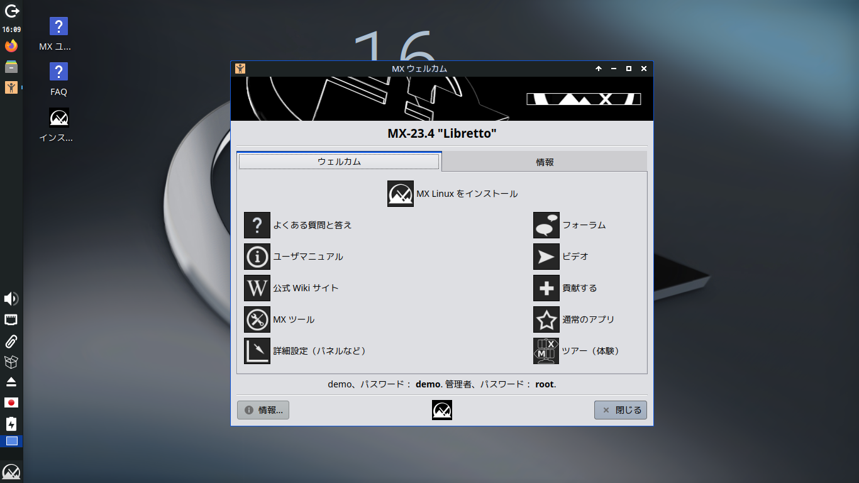This screenshot has width=859, height=483.
Task: Click the MX Welcome task button in the panel
Action: 11,87
